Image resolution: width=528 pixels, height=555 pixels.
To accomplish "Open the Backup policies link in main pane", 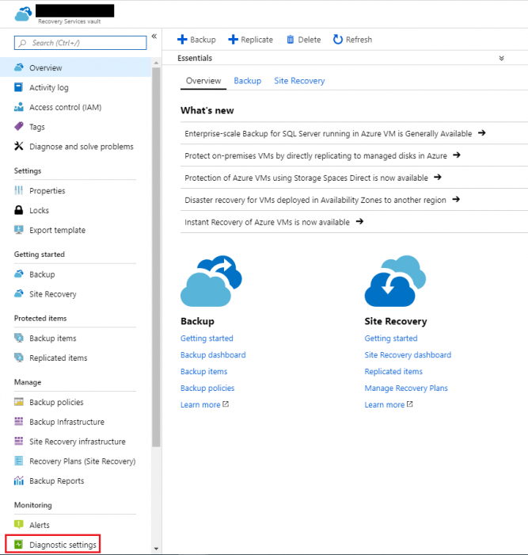I will pyautogui.click(x=207, y=388).
